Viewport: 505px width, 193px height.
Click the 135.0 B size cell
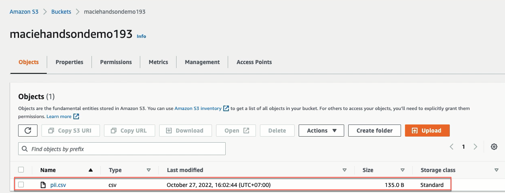coord(395,185)
